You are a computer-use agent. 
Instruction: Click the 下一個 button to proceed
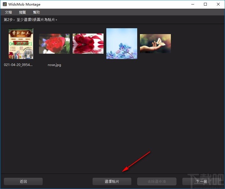[202, 181]
